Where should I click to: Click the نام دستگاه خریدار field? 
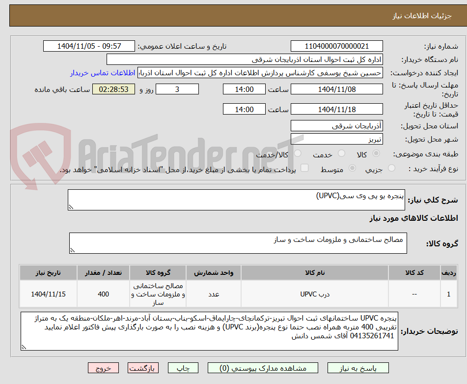coord(245,59)
